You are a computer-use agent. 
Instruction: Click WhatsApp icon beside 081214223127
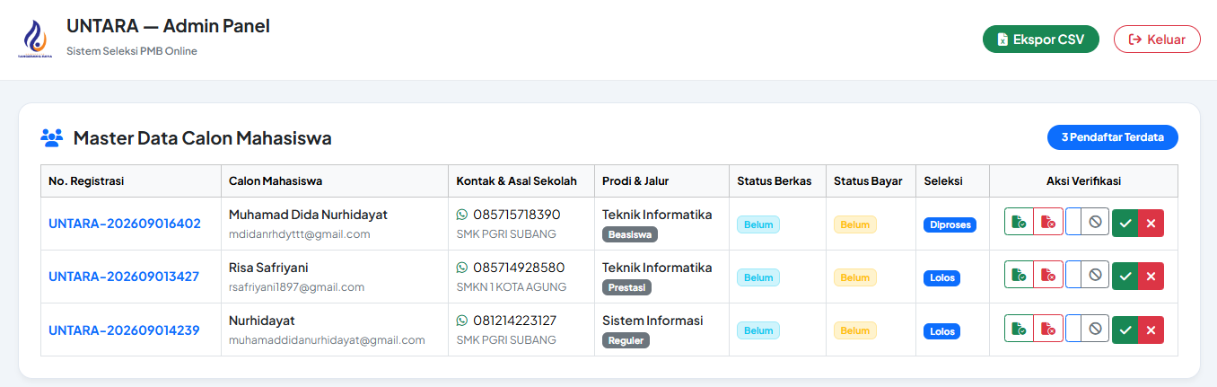click(x=462, y=321)
